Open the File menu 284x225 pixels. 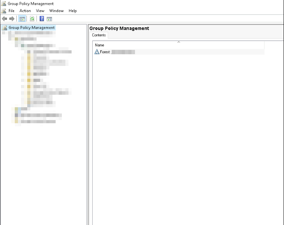click(x=11, y=11)
